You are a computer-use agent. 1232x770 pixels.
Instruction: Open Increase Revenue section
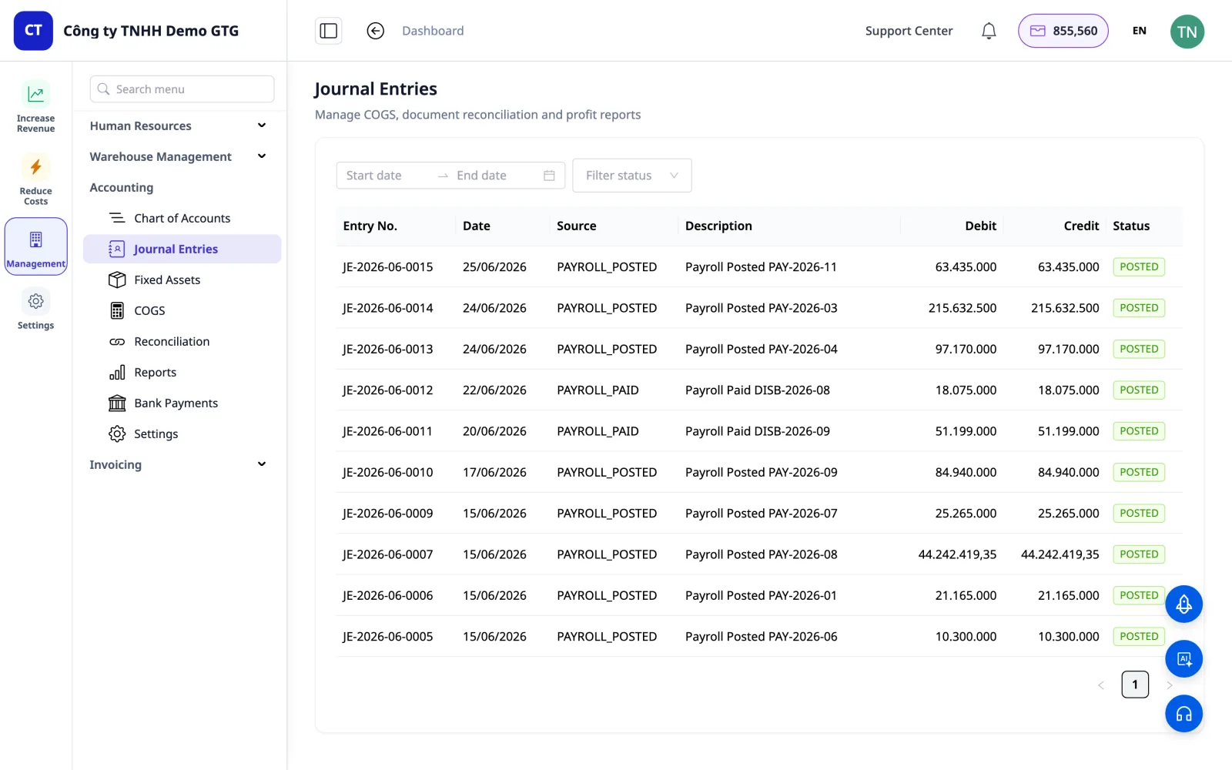click(x=35, y=107)
